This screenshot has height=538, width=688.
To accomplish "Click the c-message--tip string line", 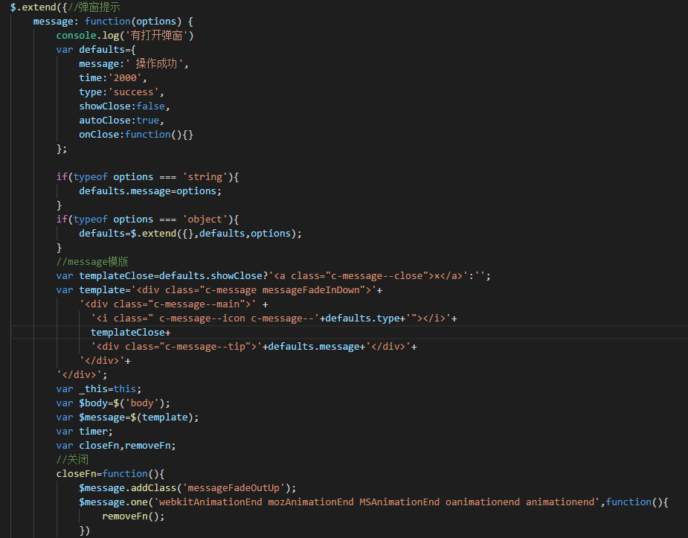I will (x=254, y=347).
